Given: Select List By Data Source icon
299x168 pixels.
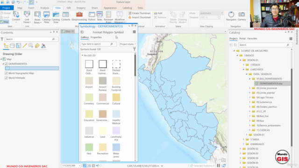Looking at the screenshot, I should click(x=12, y=46).
